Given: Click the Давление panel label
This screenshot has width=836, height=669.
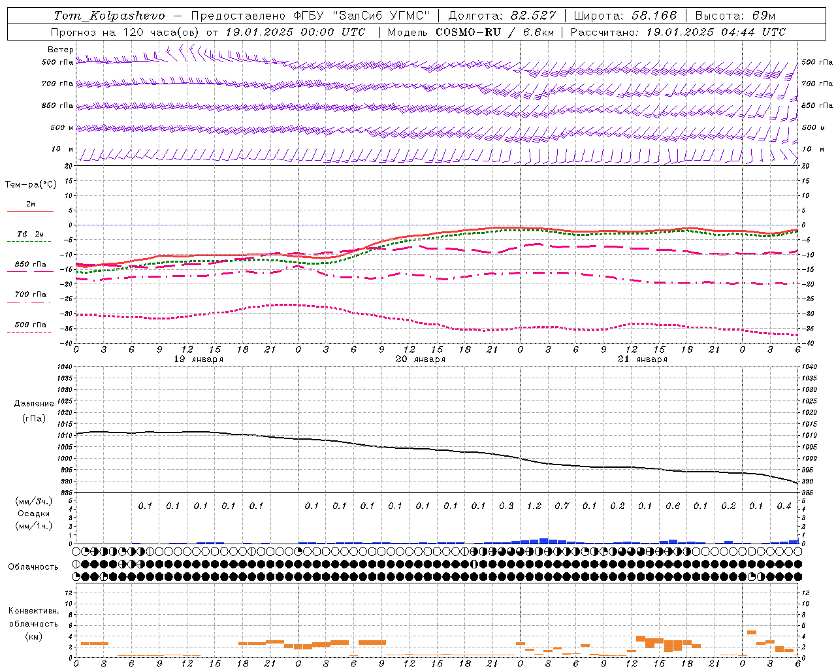Looking at the screenshot, I should [x=34, y=404].
